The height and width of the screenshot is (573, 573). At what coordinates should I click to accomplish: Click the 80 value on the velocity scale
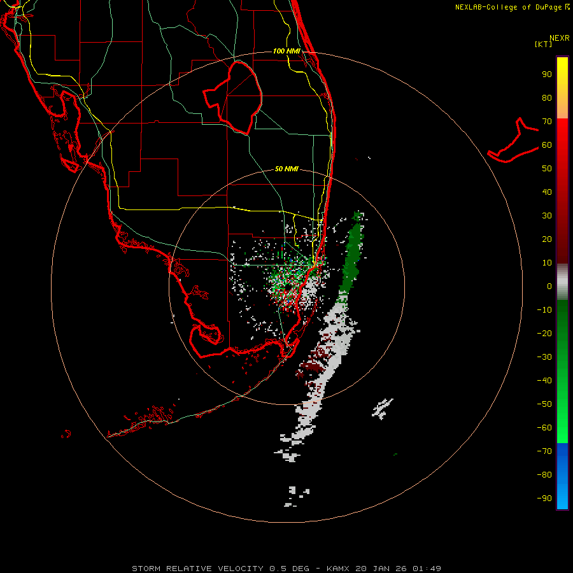tap(547, 97)
